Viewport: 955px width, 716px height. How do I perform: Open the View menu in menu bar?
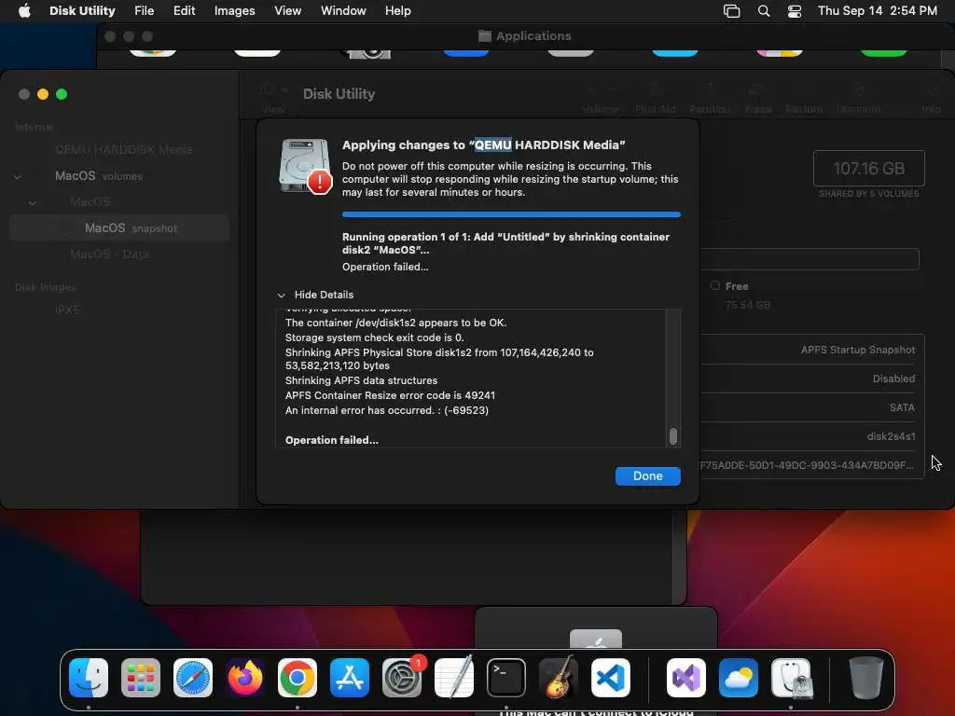tap(287, 11)
